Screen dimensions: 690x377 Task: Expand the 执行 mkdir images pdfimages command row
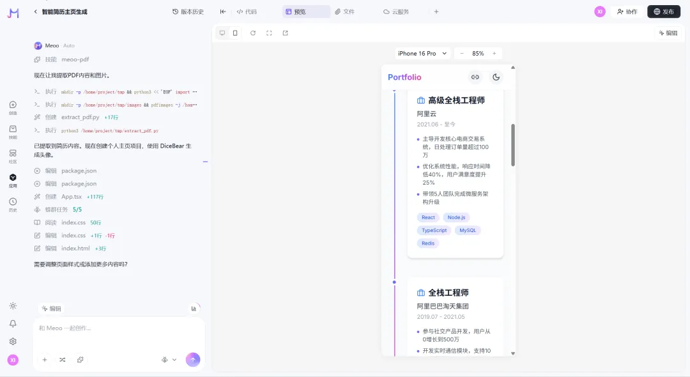[x=116, y=105]
